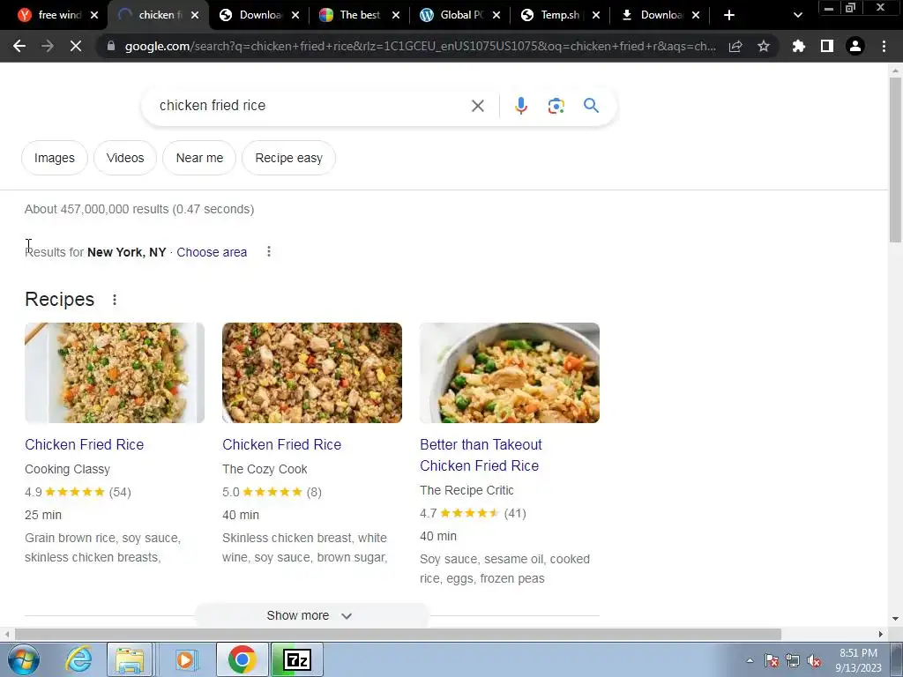Start voice search with microphone
This screenshot has width=903, height=677.
pos(521,106)
